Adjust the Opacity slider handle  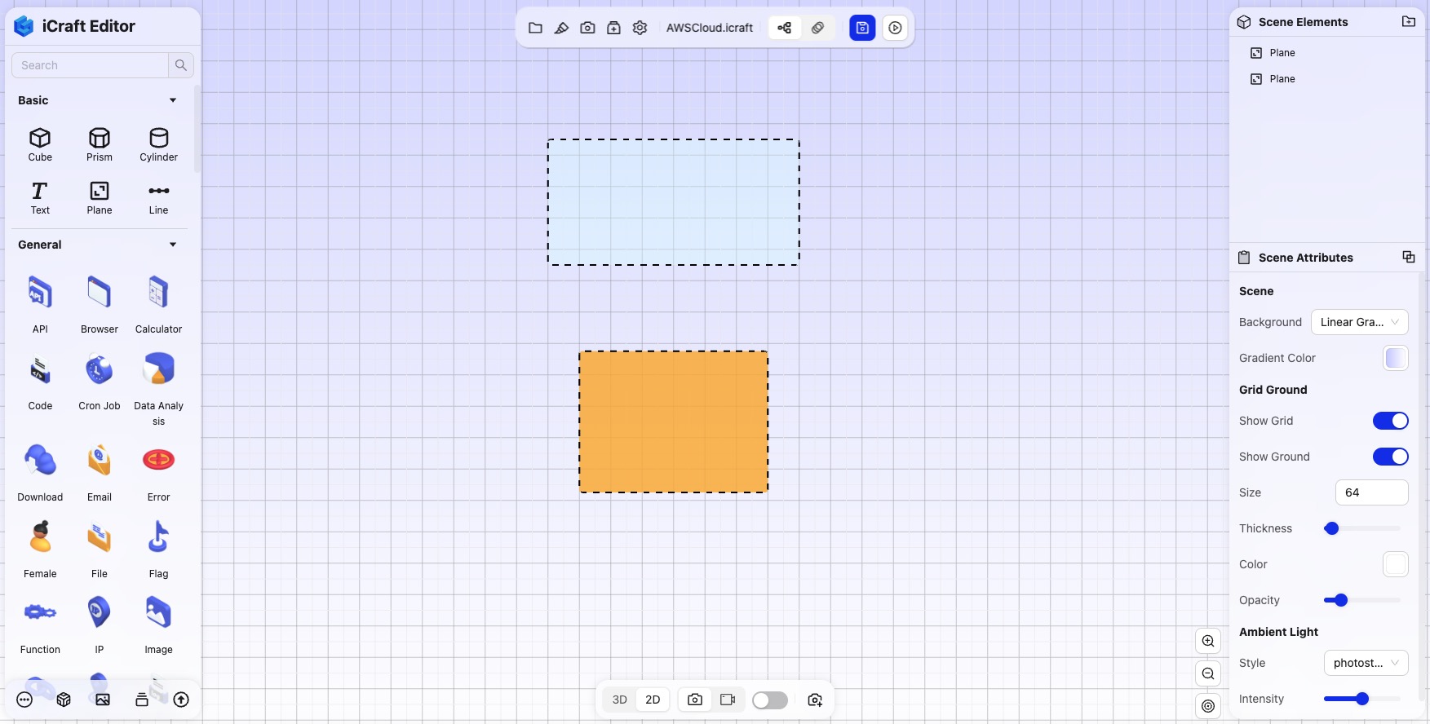pos(1341,600)
